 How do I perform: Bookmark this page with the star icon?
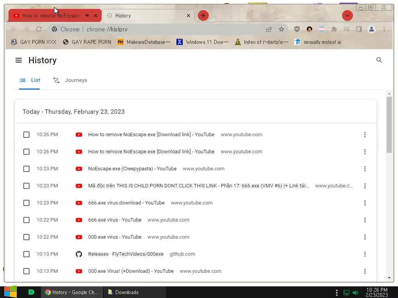tap(281, 29)
